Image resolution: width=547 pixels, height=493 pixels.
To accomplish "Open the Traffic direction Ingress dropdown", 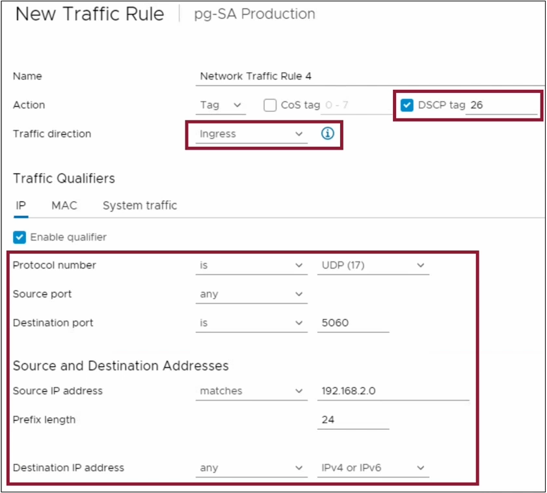I will click(252, 134).
